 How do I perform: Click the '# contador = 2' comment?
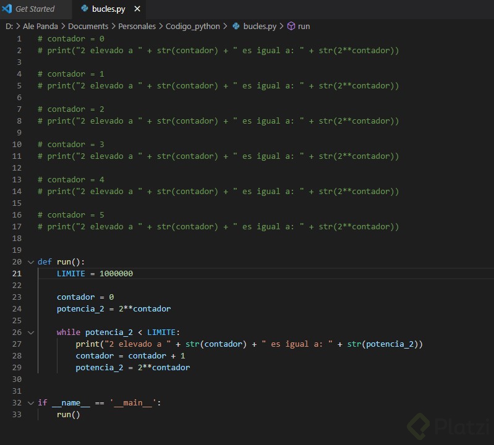coord(71,109)
